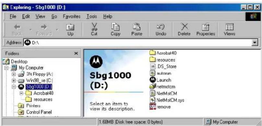Click the Forward toolbar arrow
Image resolution: width=262 pixels, height=126 pixels.
[44, 27]
